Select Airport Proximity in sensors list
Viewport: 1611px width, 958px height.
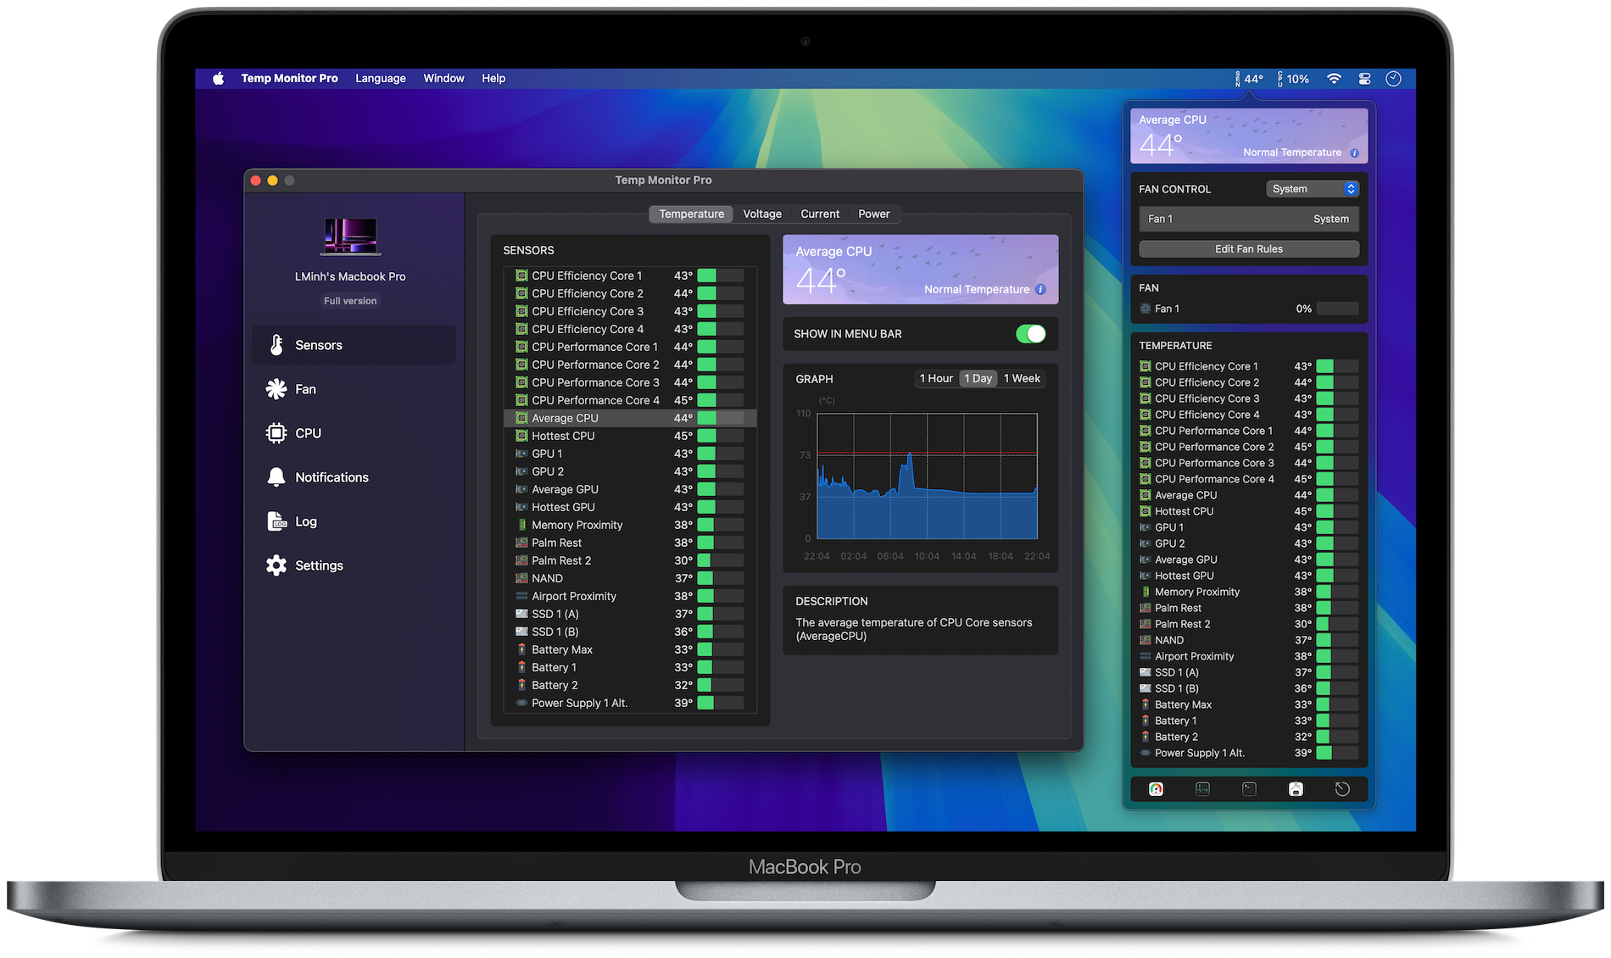pyautogui.click(x=630, y=596)
